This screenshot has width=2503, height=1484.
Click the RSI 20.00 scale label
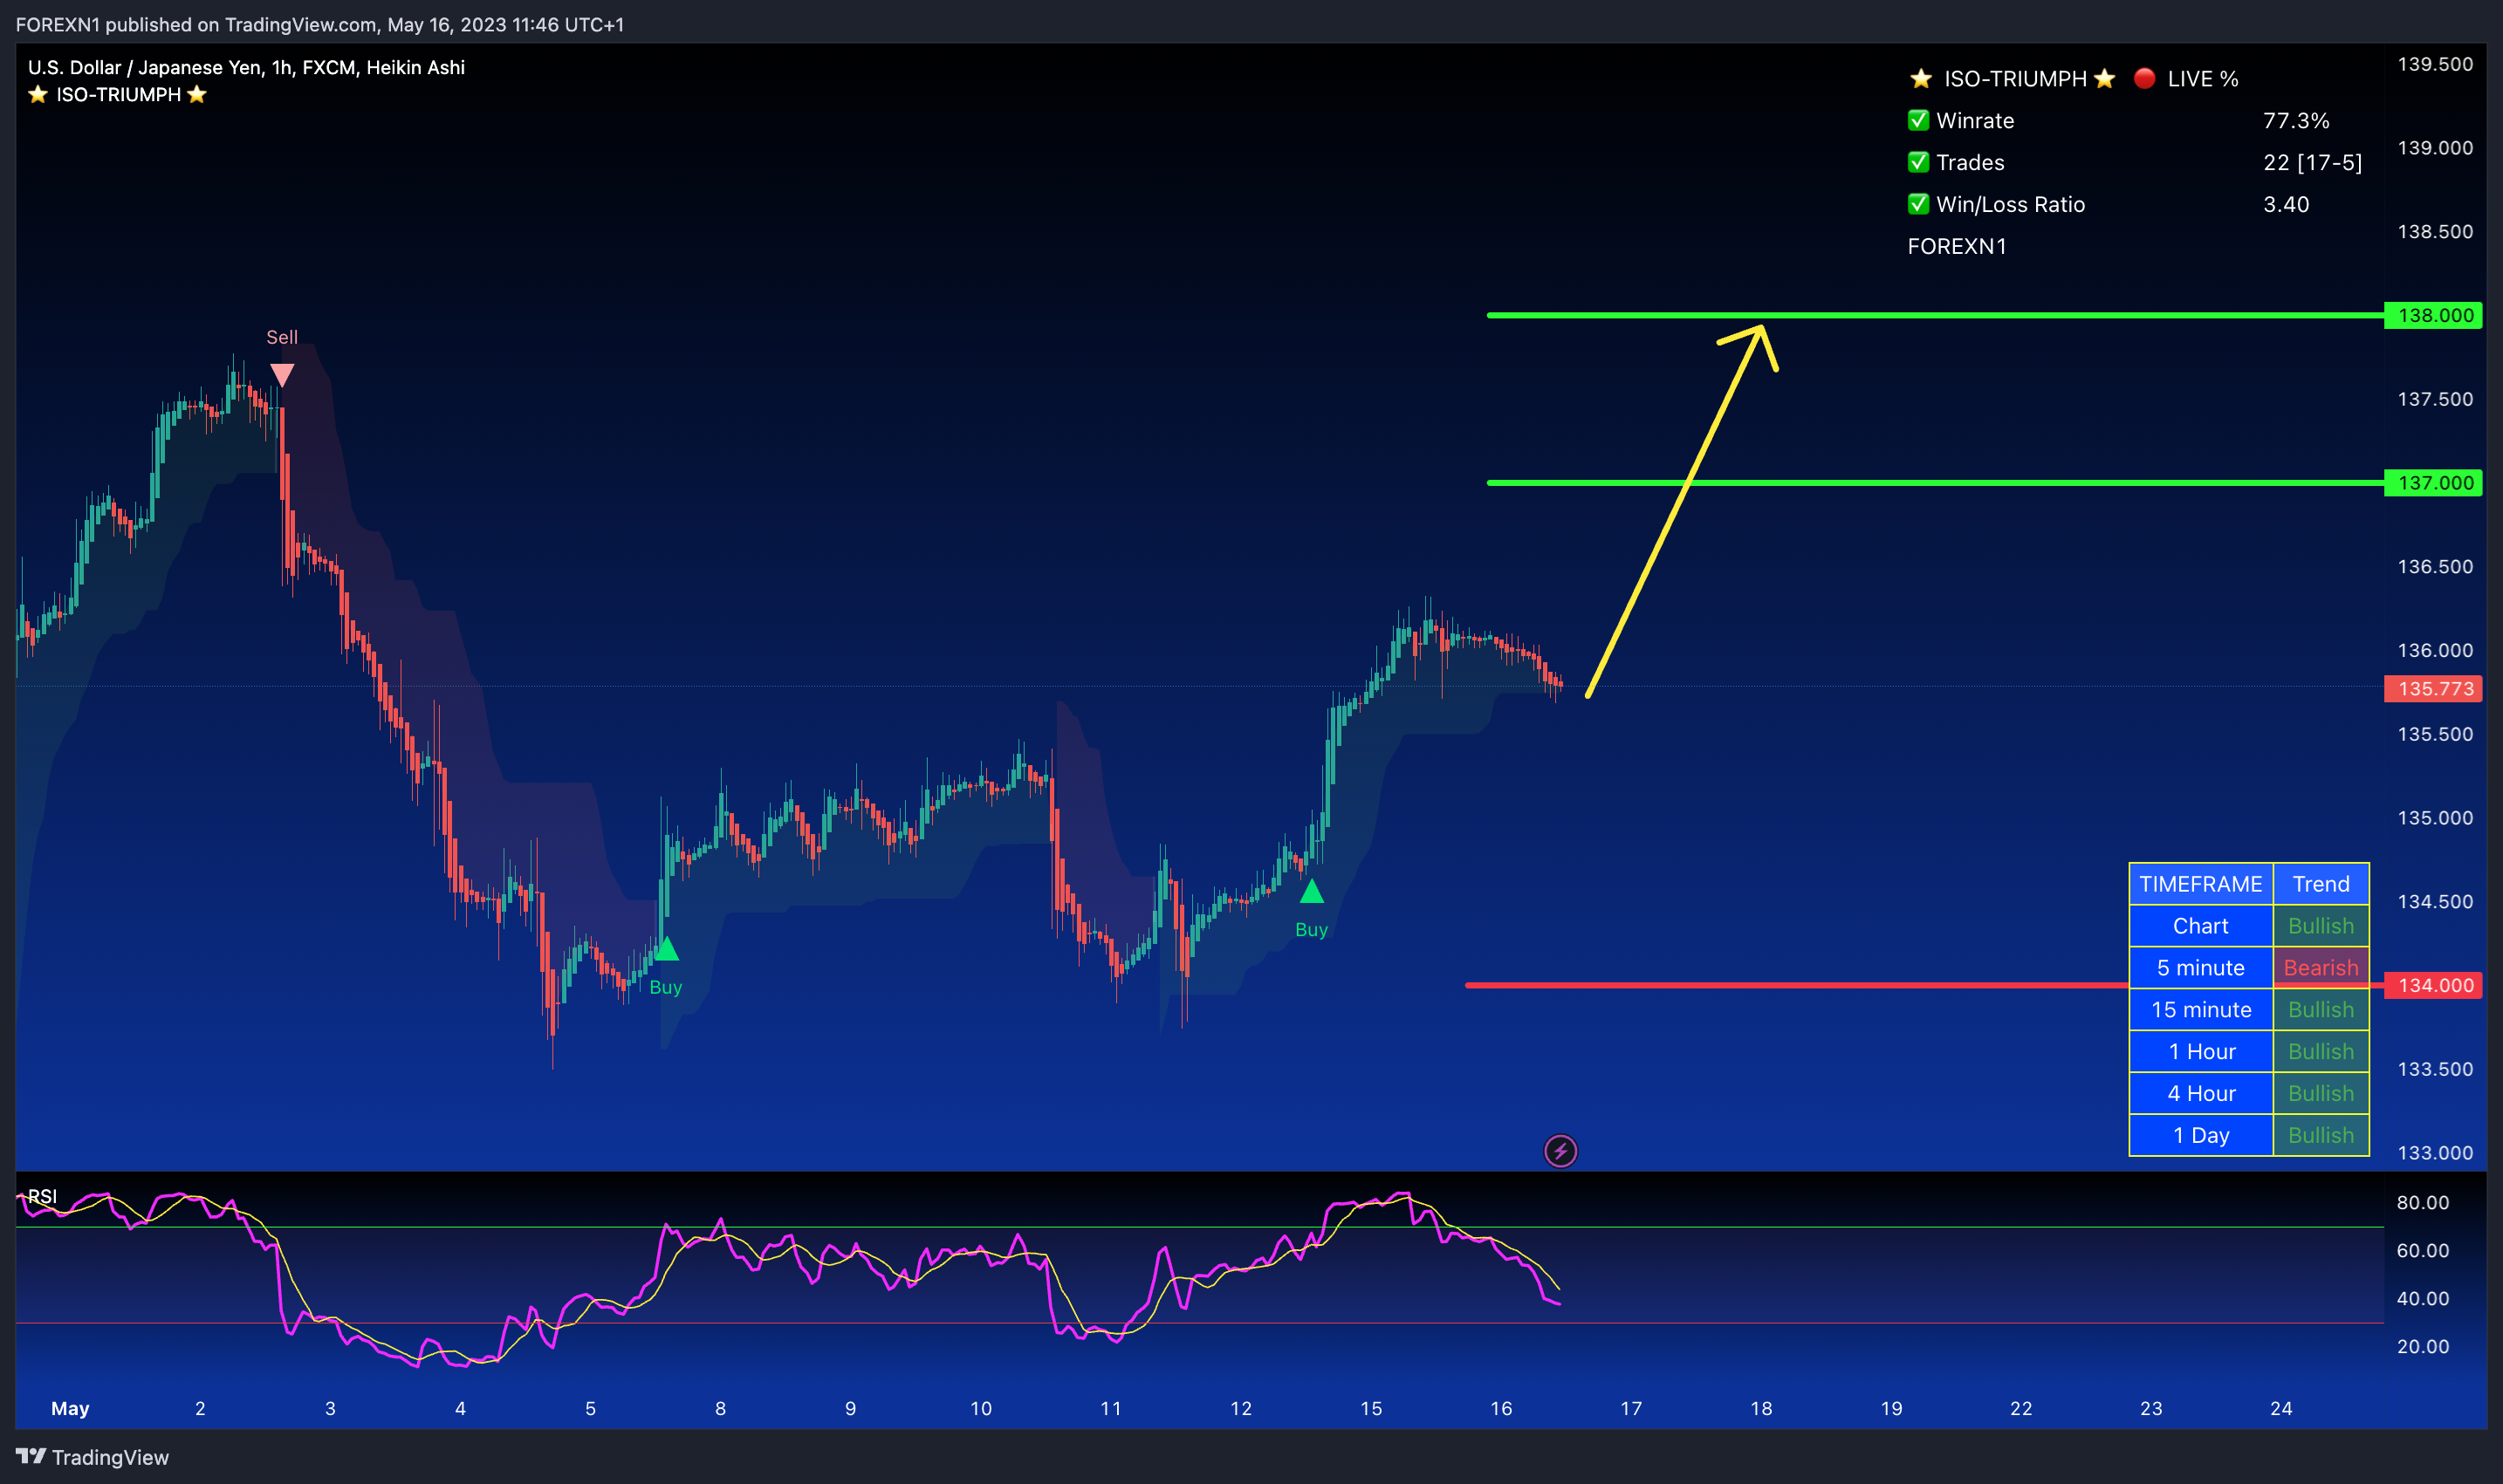click(x=2422, y=1347)
